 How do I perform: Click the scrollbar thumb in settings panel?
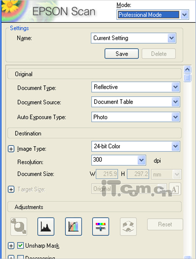[x=187, y=78]
